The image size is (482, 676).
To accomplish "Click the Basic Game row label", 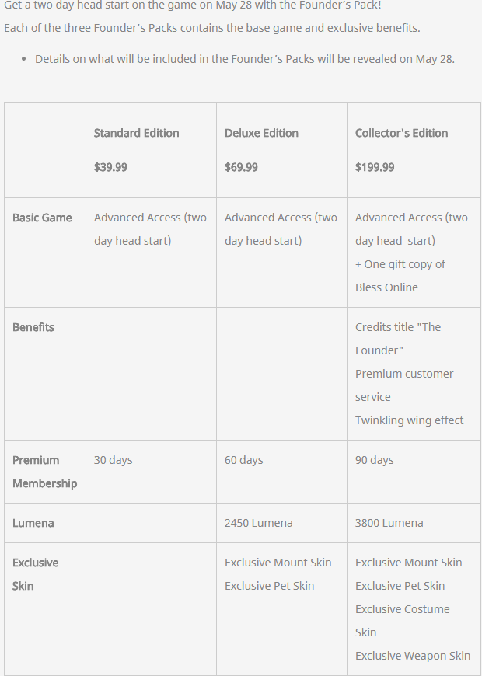I will coord(42,218).
